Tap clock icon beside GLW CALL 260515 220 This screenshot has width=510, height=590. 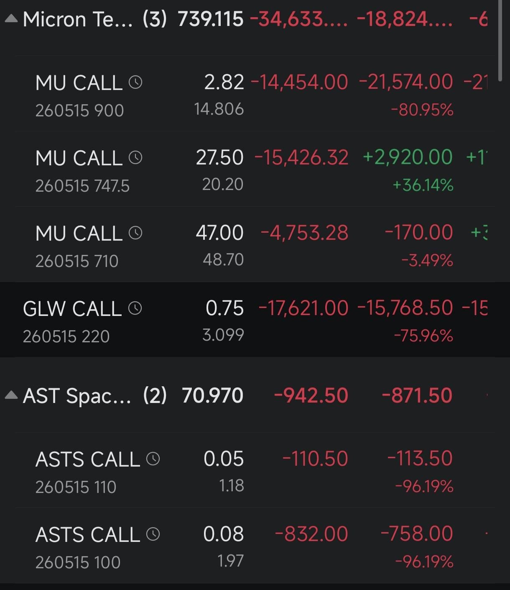[x=135, y=308]
